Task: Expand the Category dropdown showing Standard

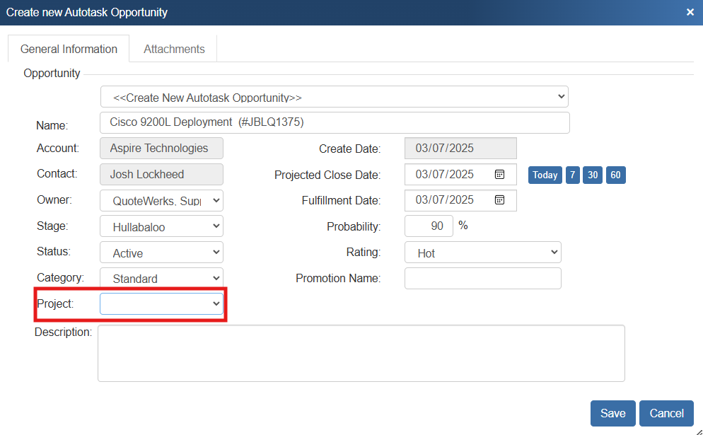Action: click(161, 278)
